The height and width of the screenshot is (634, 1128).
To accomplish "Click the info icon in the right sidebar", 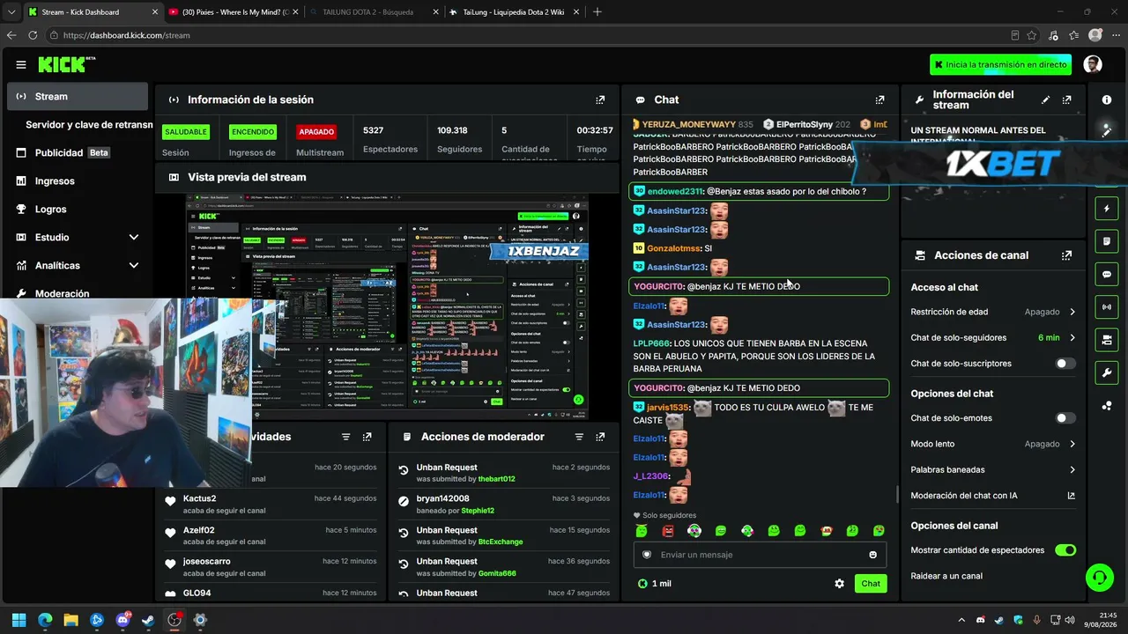I will tap(1107, 100).
